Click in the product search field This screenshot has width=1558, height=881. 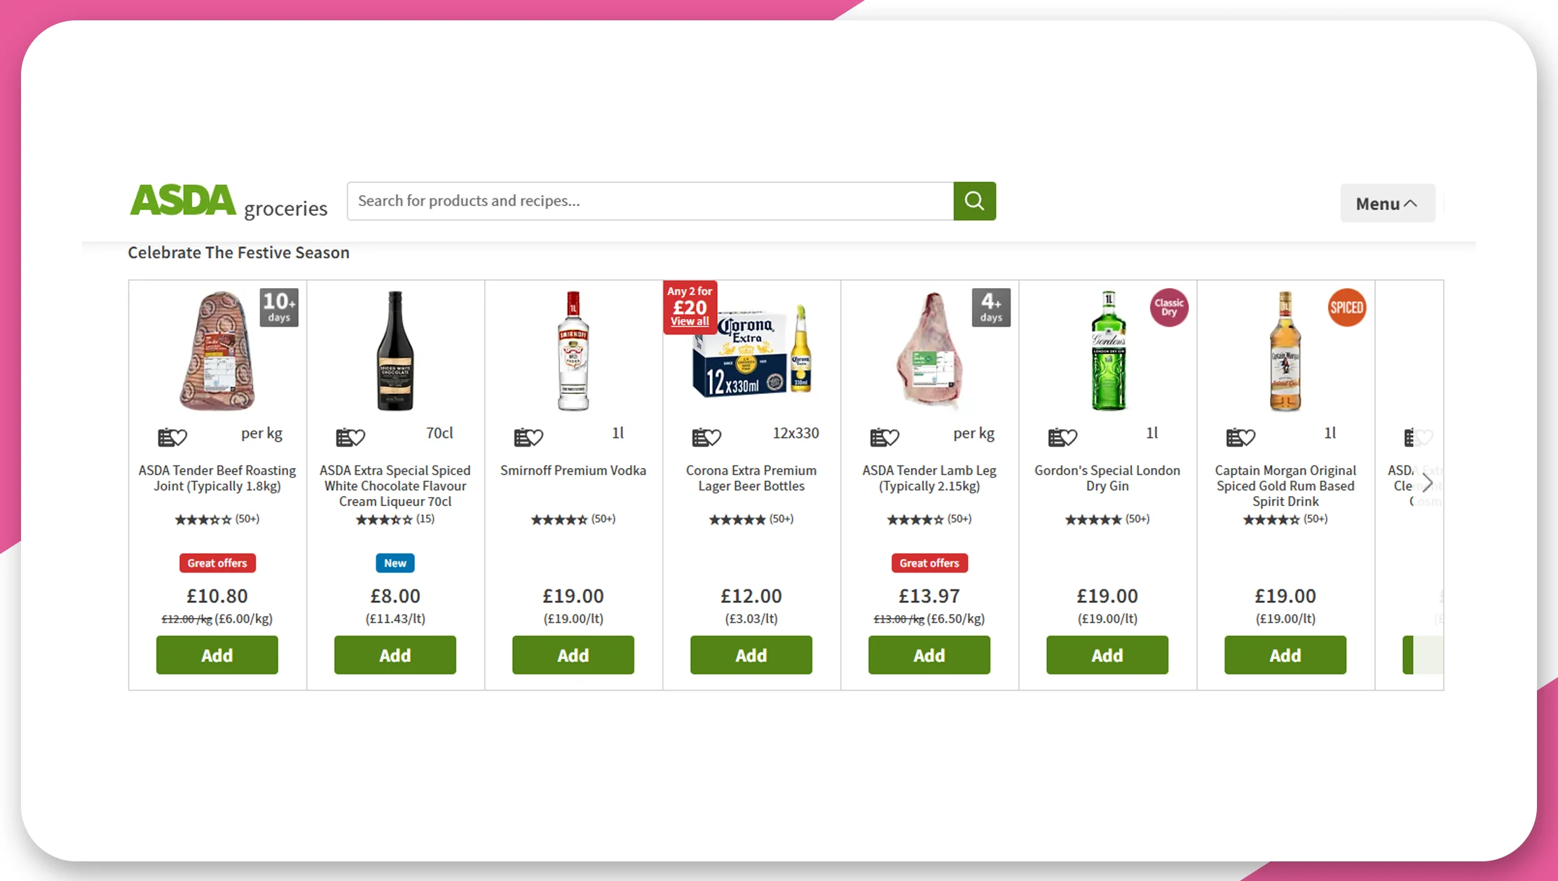(x=650, y=201)
